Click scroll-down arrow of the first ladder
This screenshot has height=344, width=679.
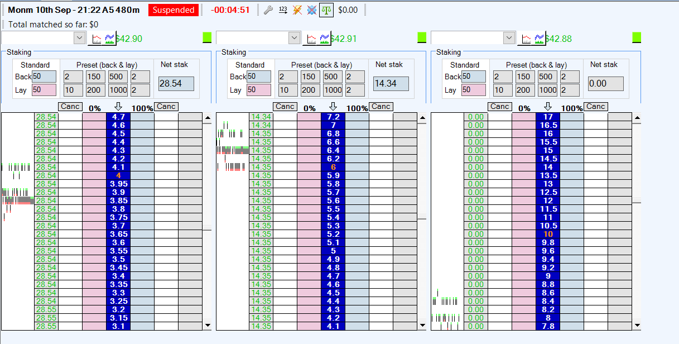208,325
